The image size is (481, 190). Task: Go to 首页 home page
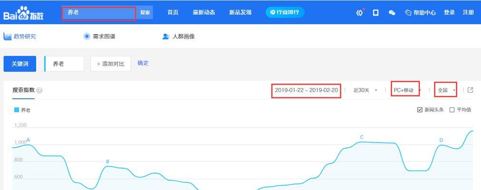pos(173,12)
